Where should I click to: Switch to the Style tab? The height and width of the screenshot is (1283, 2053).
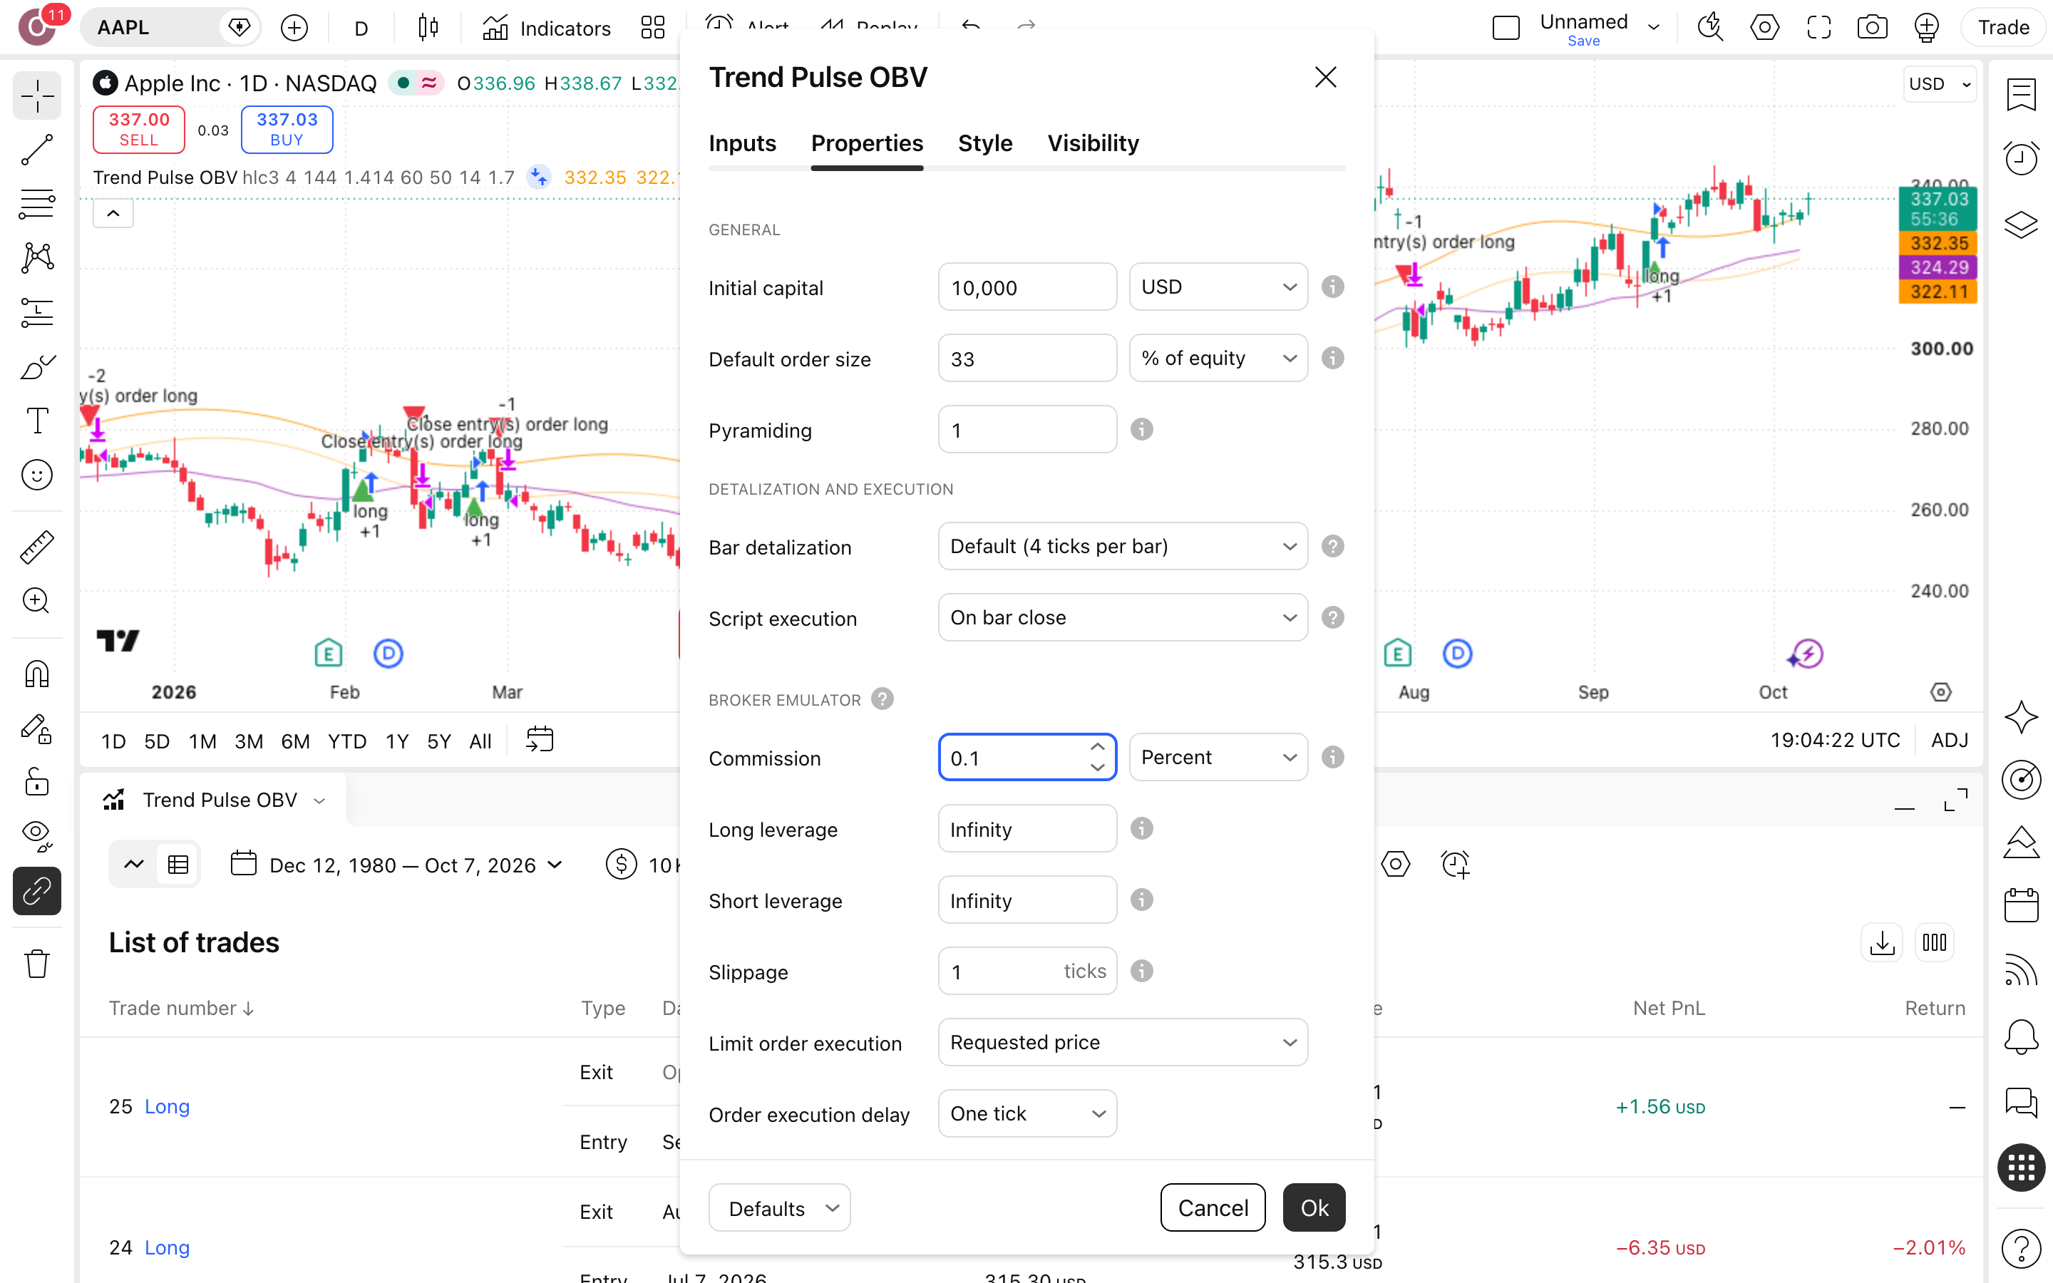(985, 143)
